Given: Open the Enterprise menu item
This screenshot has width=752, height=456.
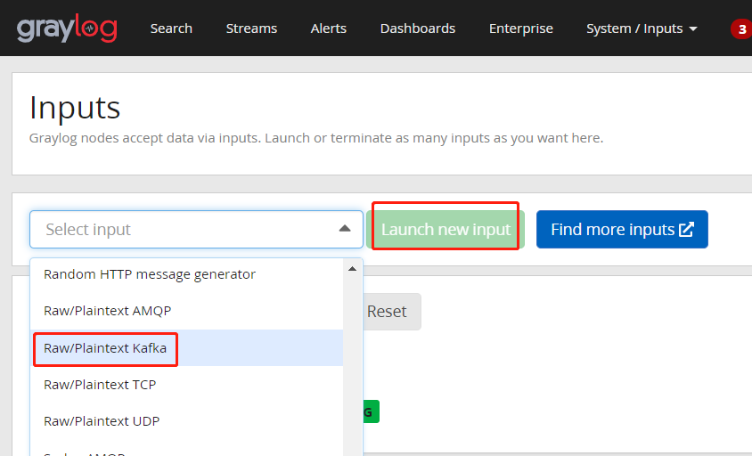Looking at the screenshot, I should point(521,28).
